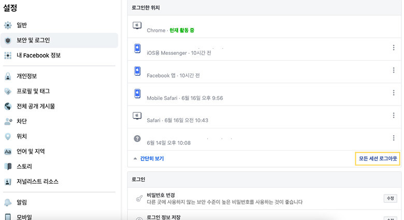Image resolution: width=404 pixels, height=220 pixels.
Task: Click the phone icon for Mobile Safari session
Action: [x=137, y=93]
